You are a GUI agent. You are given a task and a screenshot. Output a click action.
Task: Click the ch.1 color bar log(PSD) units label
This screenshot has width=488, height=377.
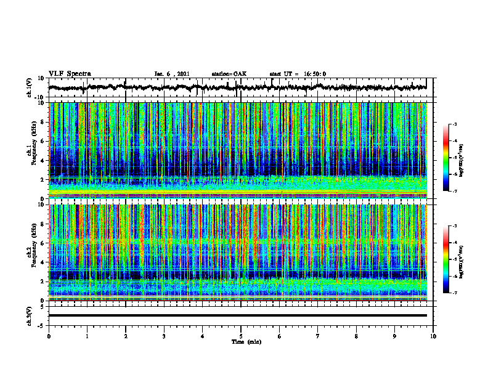click(x=462, y=161)
